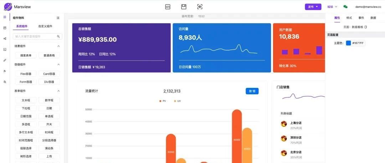Open the fx variables icon in left rail
Viewport: 385px width, 163px height.
[x=5, y=71]
